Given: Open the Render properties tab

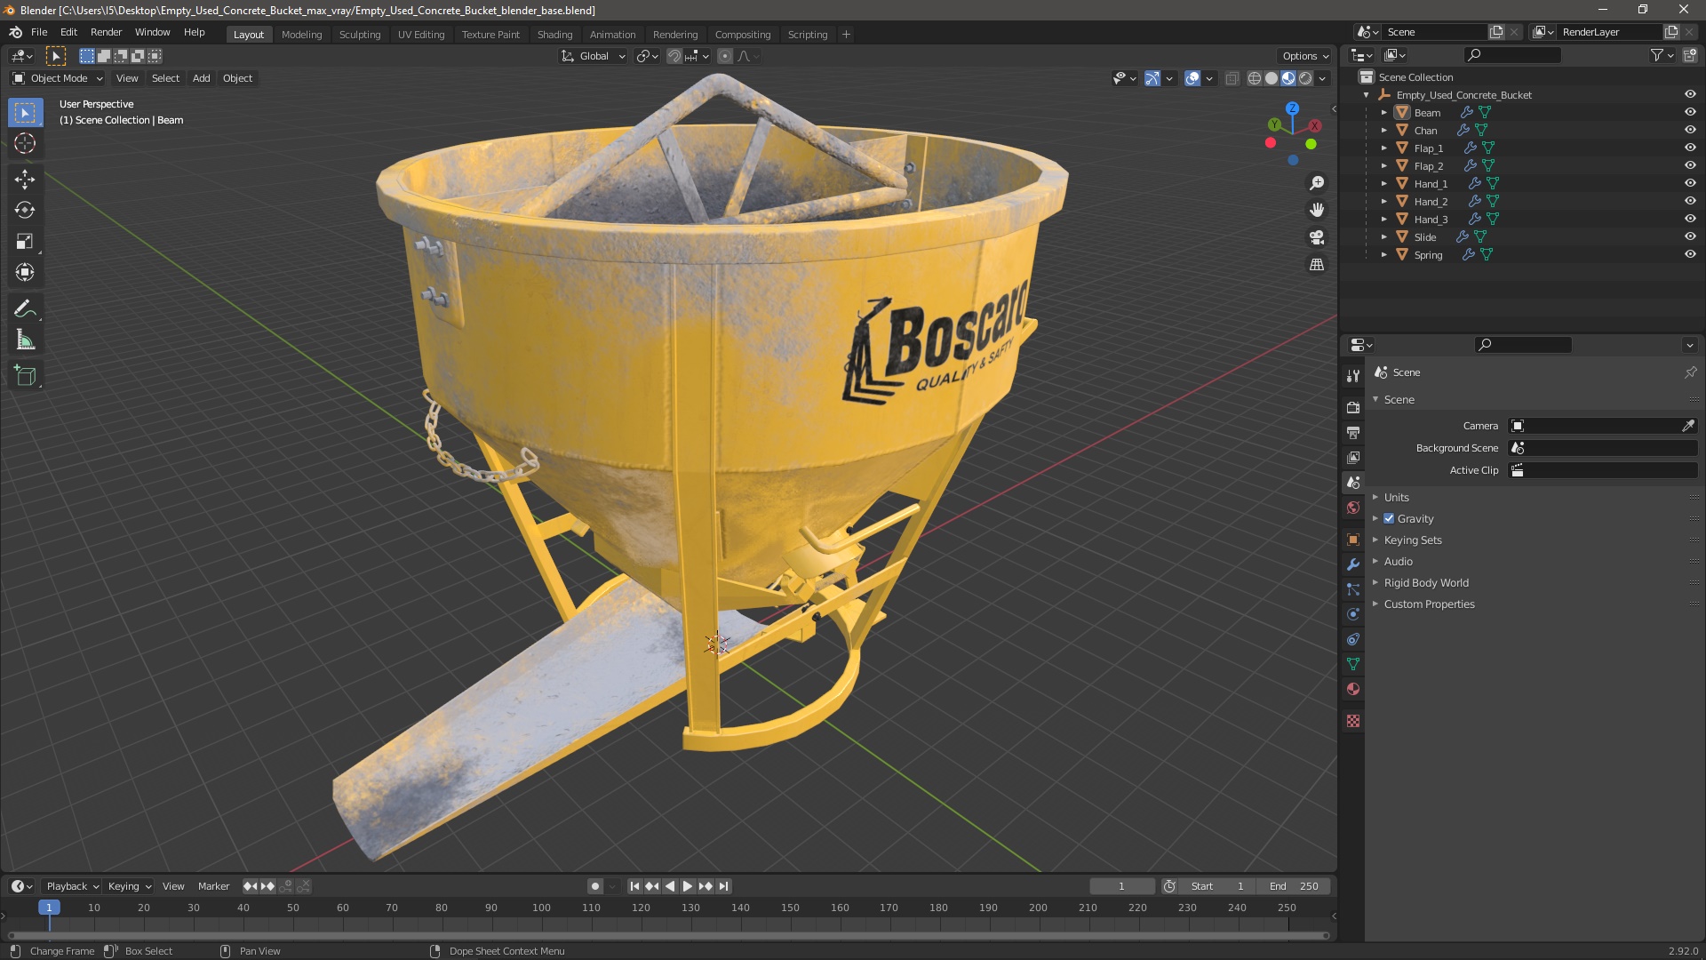Looking at the screenshot, I should click(1353, 407).
